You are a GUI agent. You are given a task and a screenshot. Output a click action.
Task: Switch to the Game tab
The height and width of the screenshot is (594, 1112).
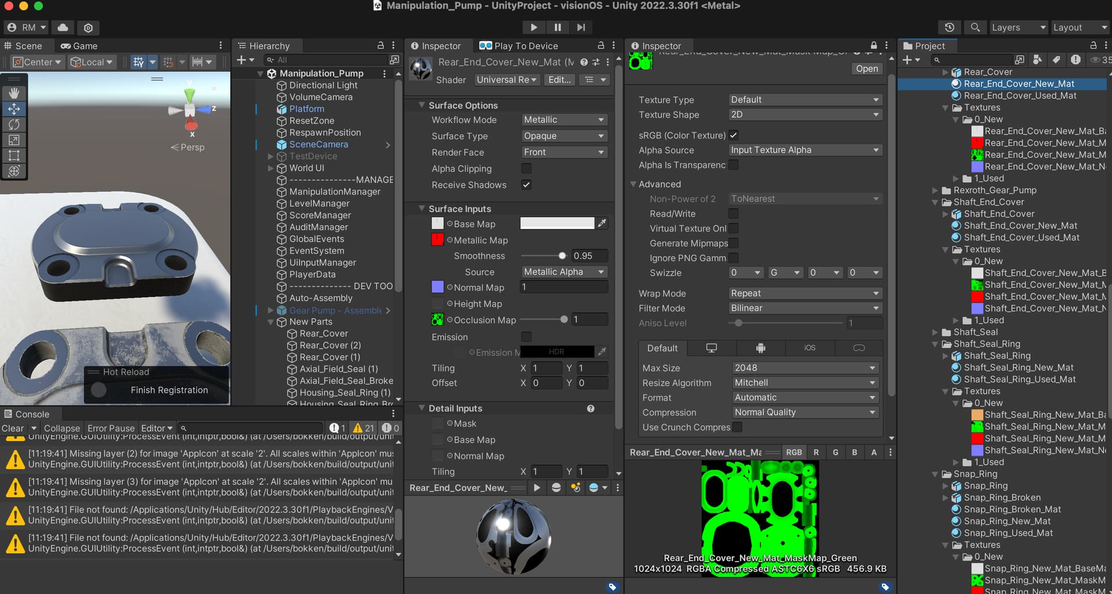(79, 46)
